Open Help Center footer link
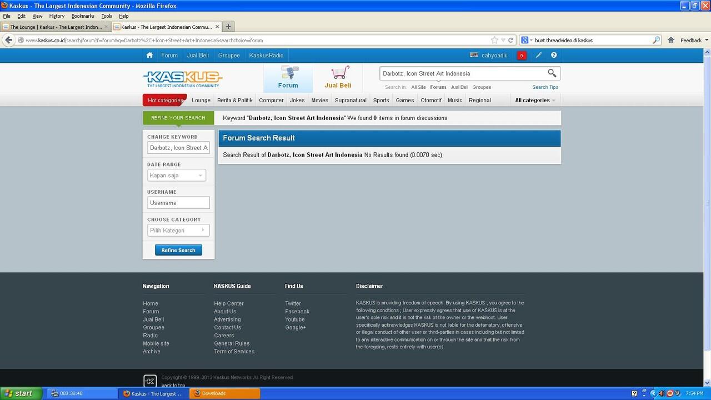This screenshot has width=711, height=400. coord(229,303)
